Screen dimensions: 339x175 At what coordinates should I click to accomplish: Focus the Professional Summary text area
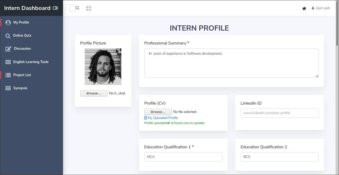231,63
